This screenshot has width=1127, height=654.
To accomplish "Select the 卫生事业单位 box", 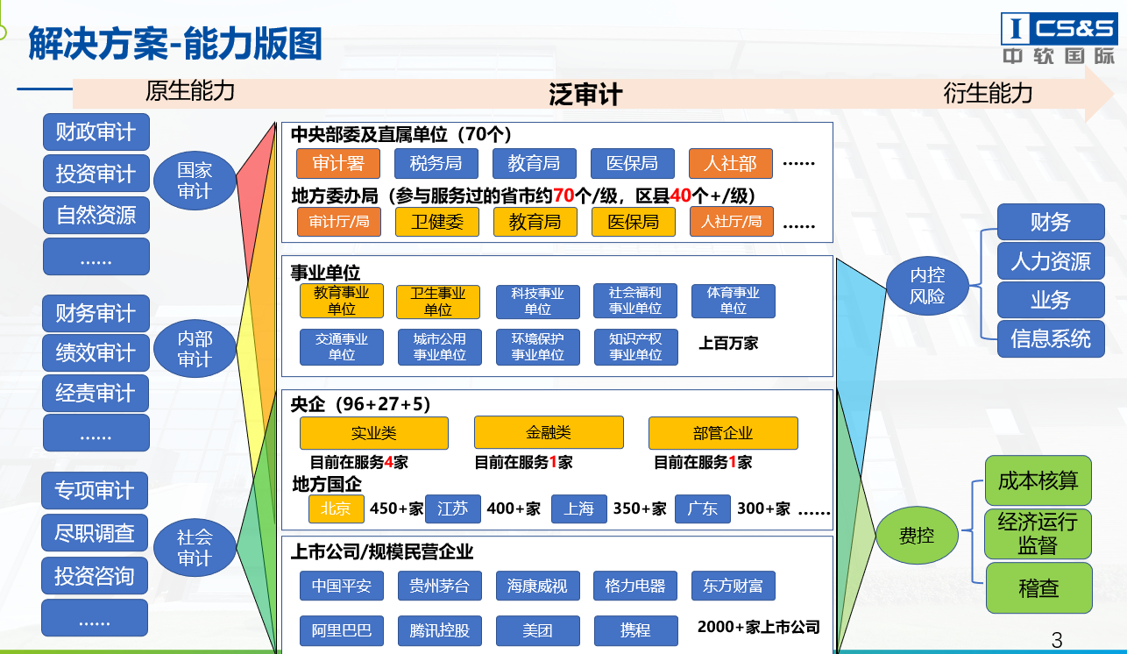I will pos(438,302).
